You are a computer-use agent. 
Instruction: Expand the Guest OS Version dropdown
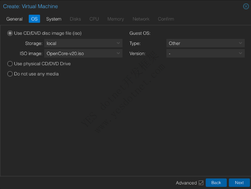click(240, 54)
